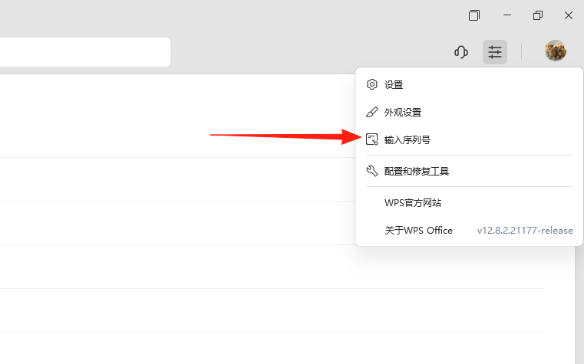Close the WPS window
This screenshot has width=584, height=364.
pos(569,15)
